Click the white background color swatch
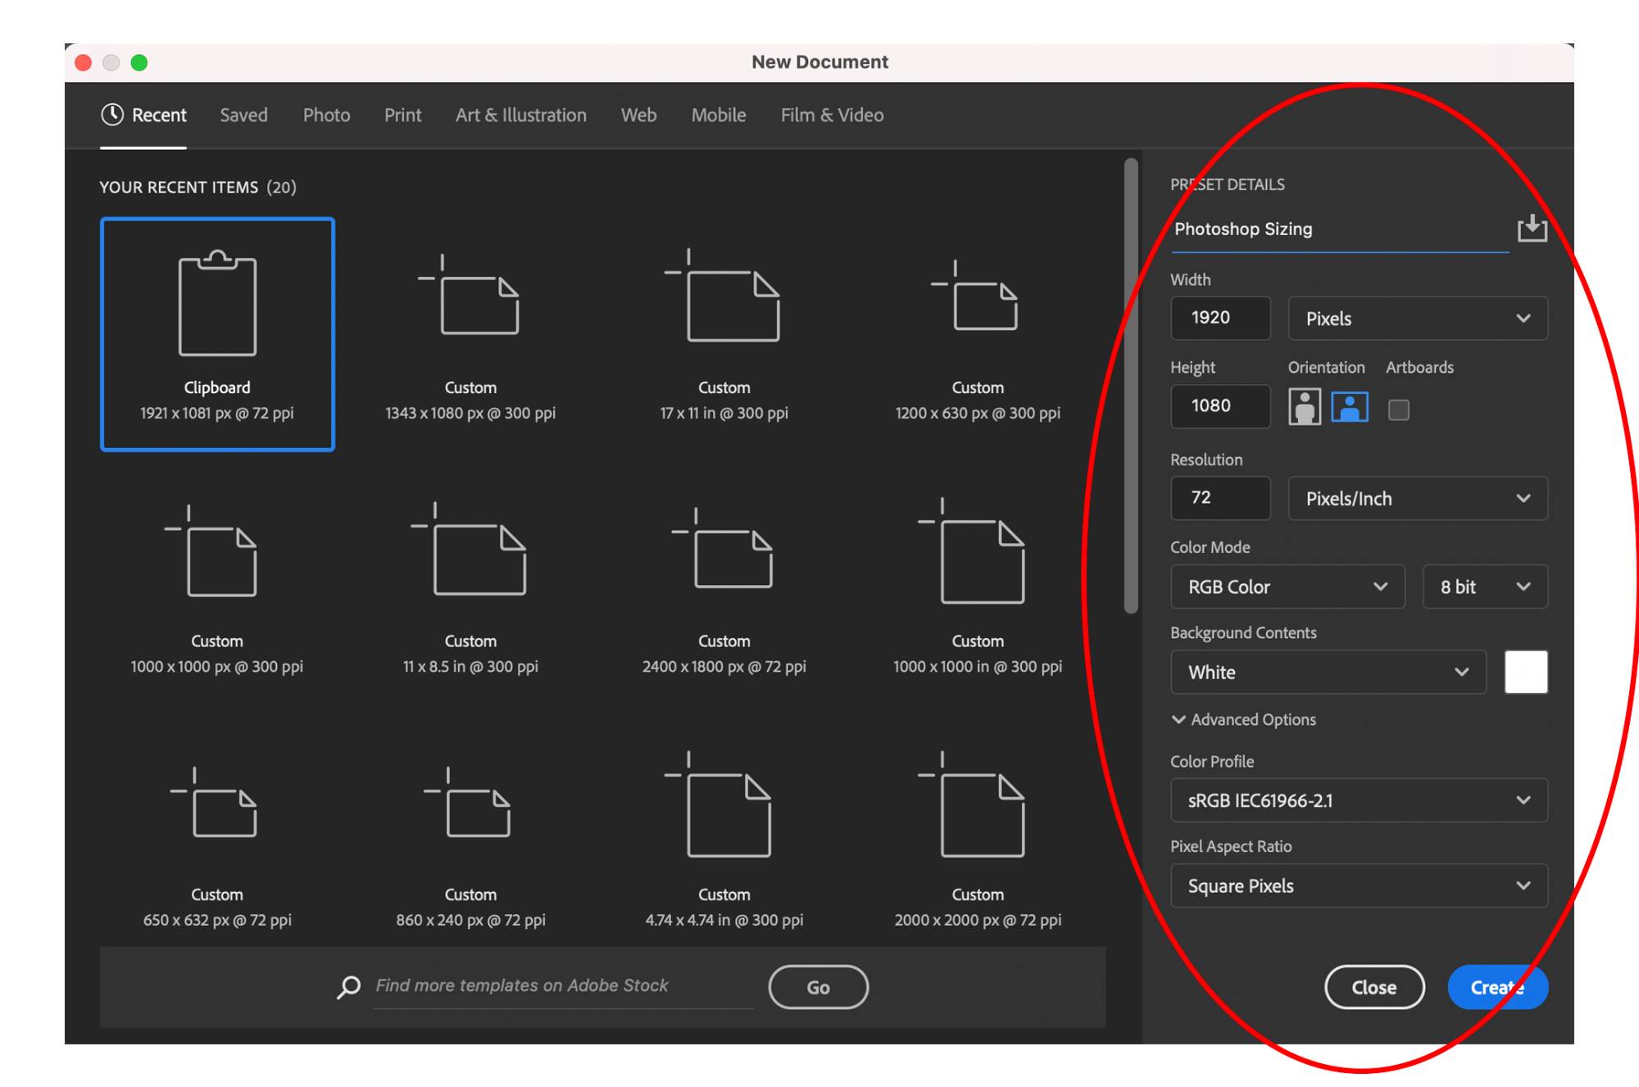1639x1087 pixels. click(1525, 673)
